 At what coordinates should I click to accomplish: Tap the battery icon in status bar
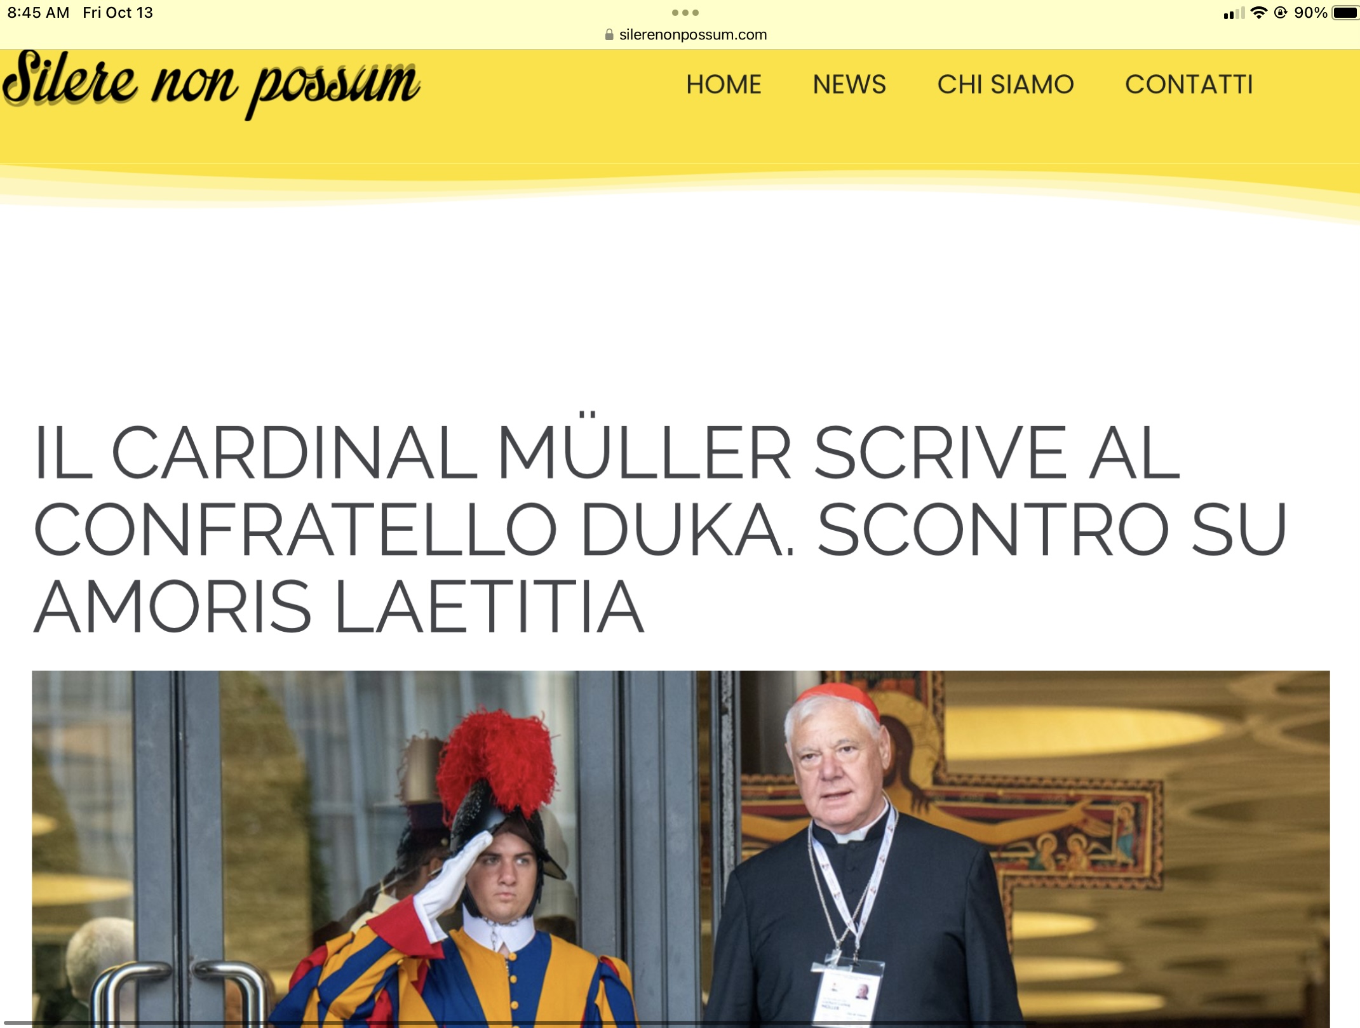(1345, 13)
